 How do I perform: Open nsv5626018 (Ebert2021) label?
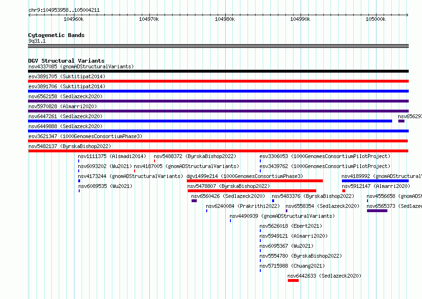(291, 226)
